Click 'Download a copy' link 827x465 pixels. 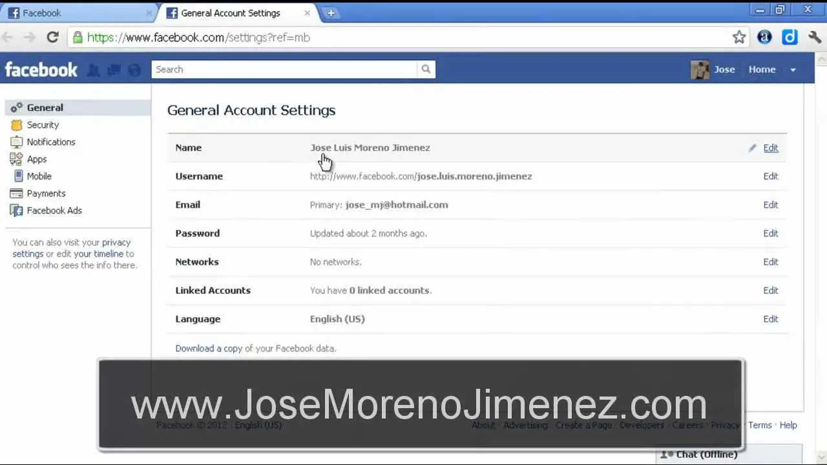coord(209,348)
